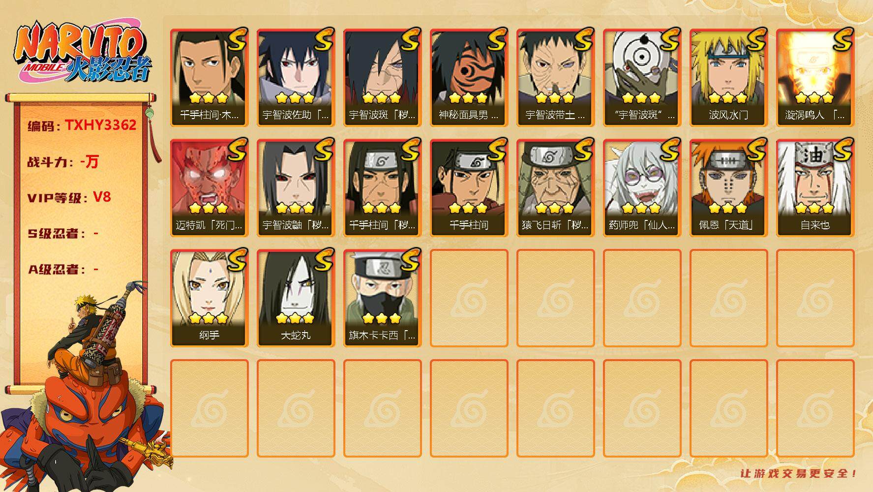Select the 猿飞日斩「秽土」 card

555,188
